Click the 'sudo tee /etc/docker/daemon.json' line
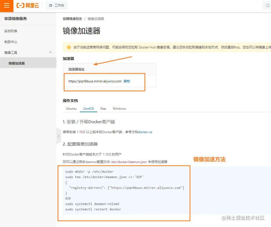 coord(104,177)
